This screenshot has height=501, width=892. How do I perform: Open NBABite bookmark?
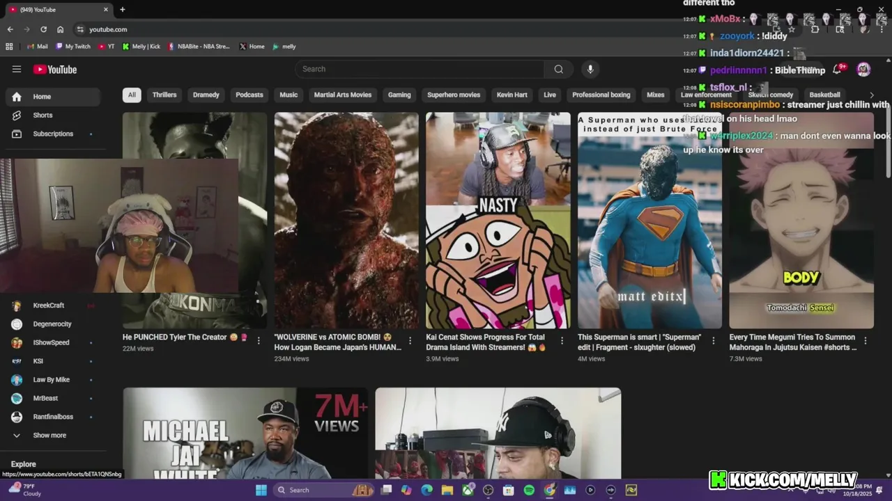[199, 47]
